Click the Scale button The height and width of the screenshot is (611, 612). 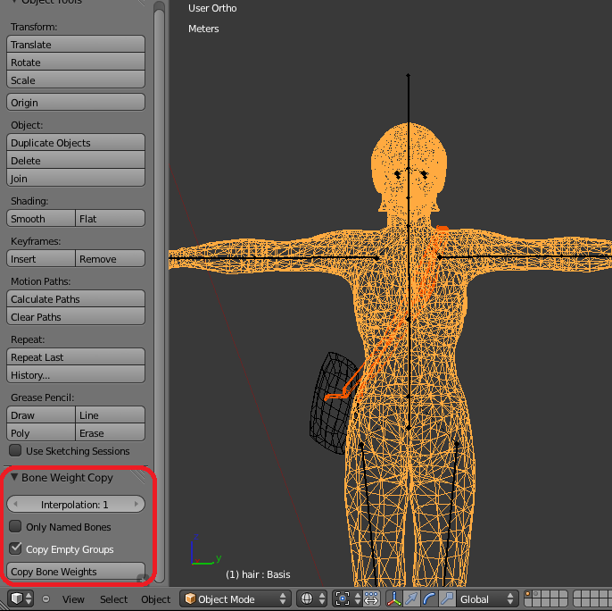click(76, 80)
